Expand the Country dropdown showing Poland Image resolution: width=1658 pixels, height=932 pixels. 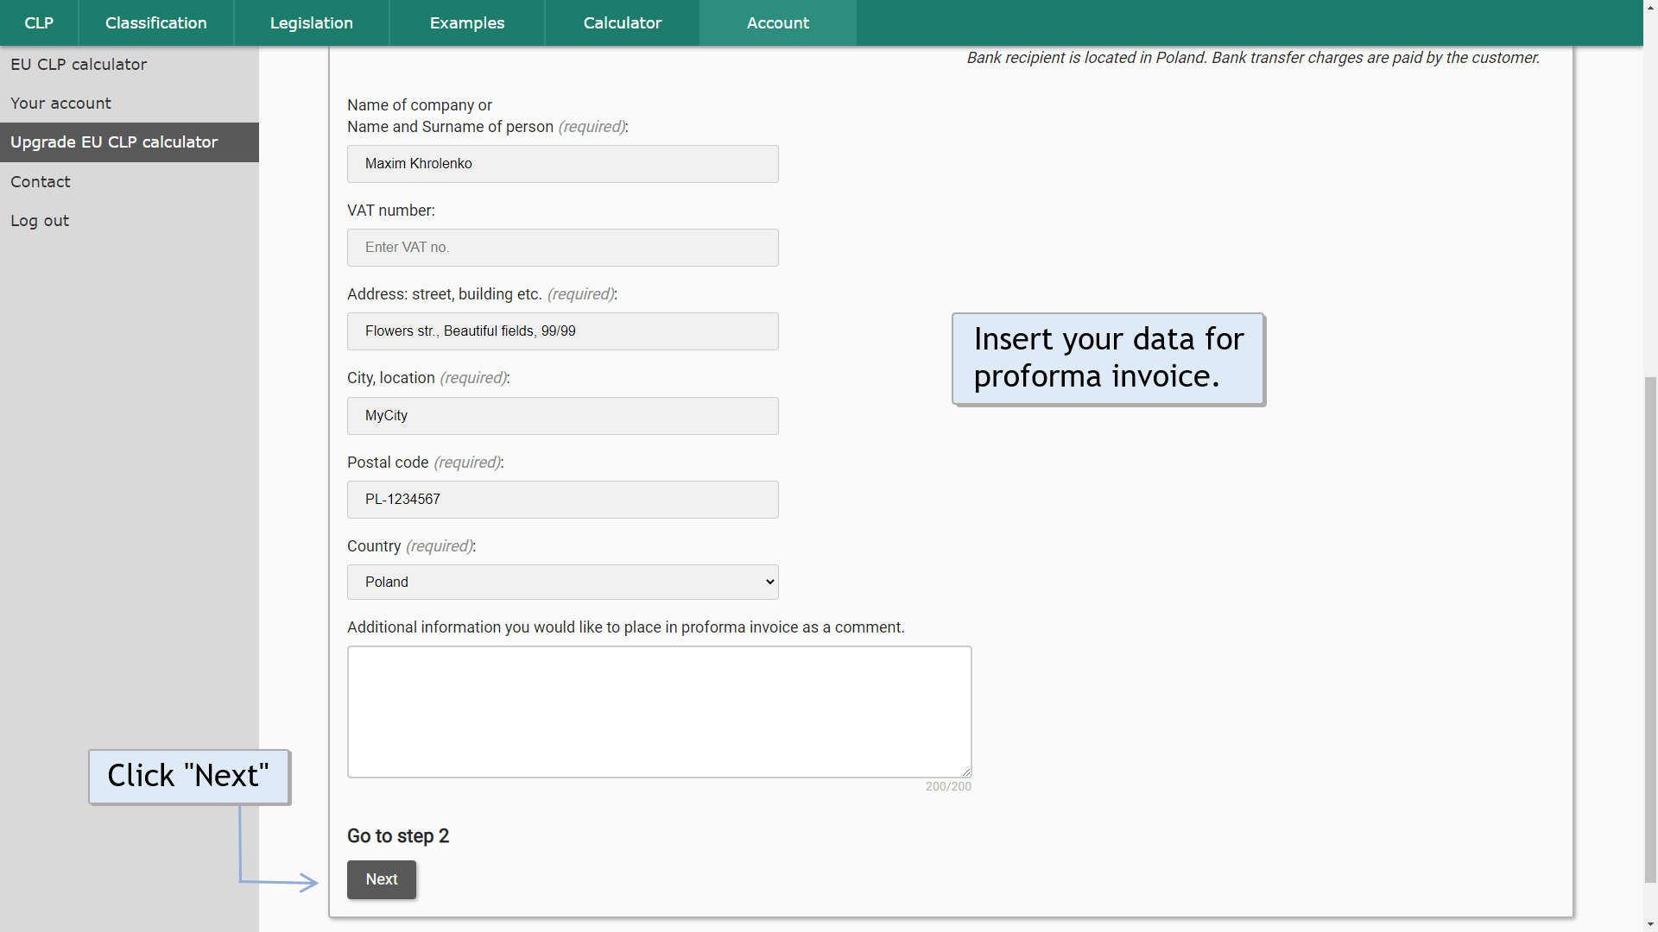coord(563,582)
